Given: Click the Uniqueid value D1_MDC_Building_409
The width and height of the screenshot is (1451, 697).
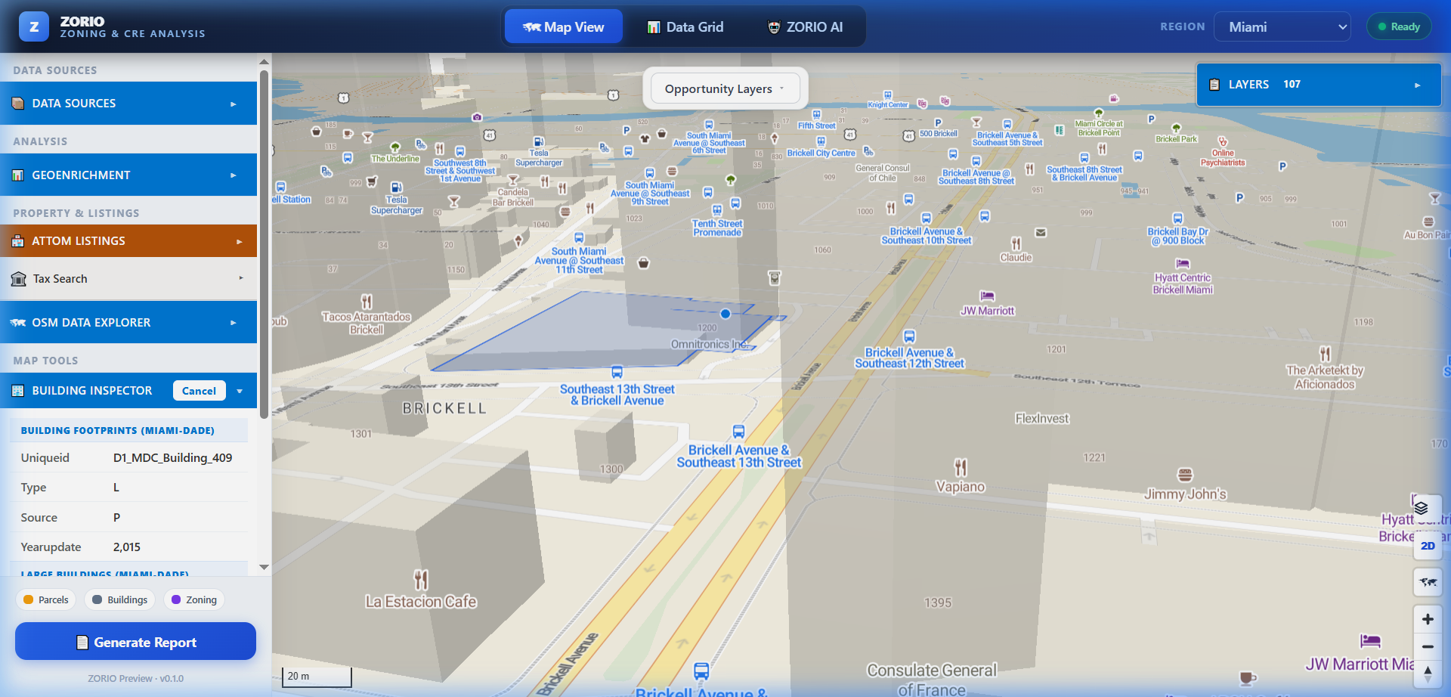Looking at the screenshot, I should click(172, 458).
